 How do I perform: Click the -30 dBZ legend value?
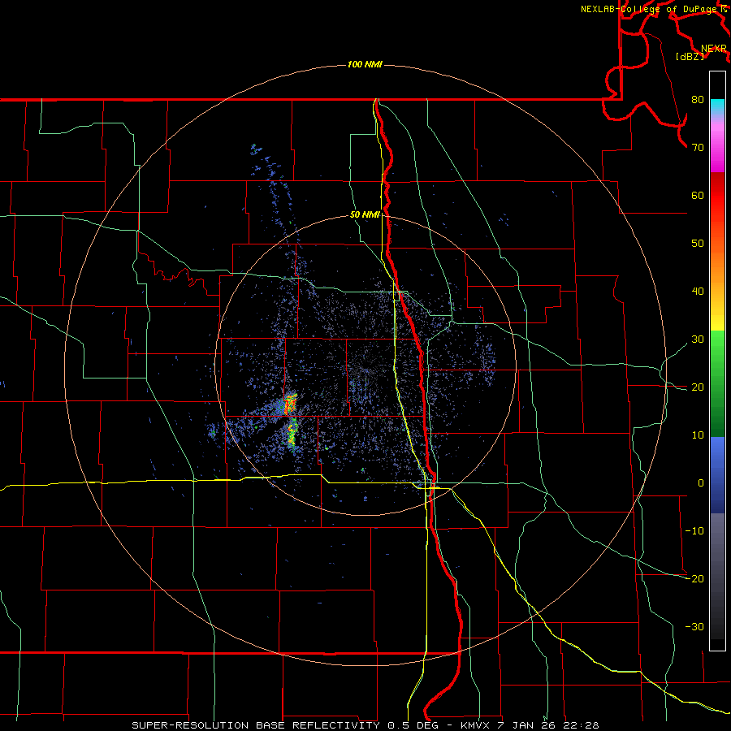coord(694,626)
